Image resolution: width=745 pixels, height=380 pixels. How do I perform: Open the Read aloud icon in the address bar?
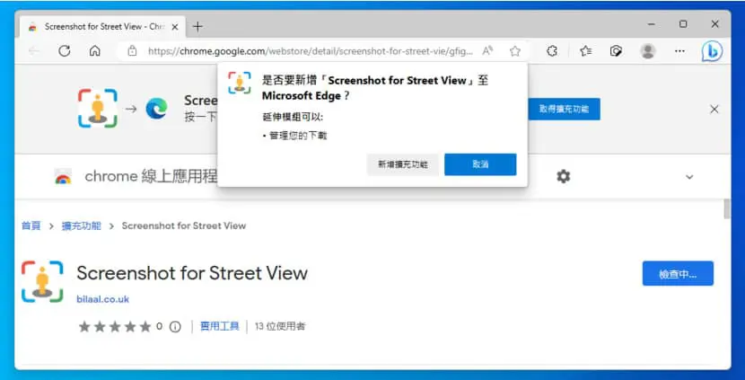487,51
